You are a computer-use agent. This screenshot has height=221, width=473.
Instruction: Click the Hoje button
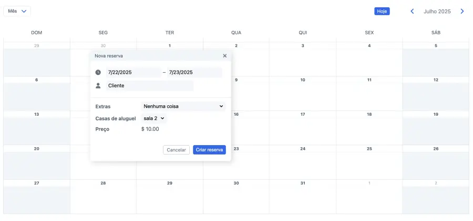[x=382, y=11]
